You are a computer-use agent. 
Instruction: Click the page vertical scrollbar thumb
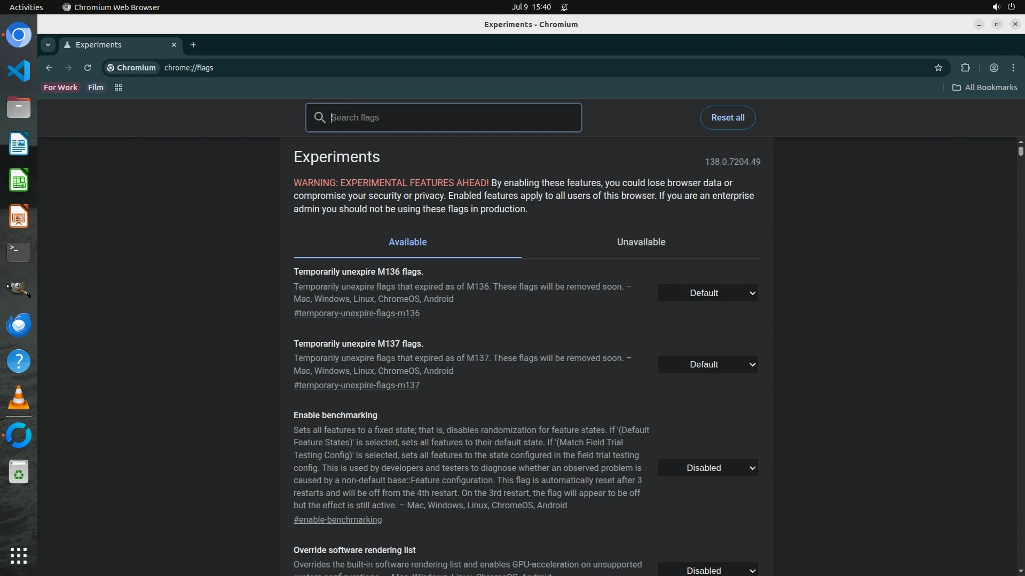(1021, 151)
